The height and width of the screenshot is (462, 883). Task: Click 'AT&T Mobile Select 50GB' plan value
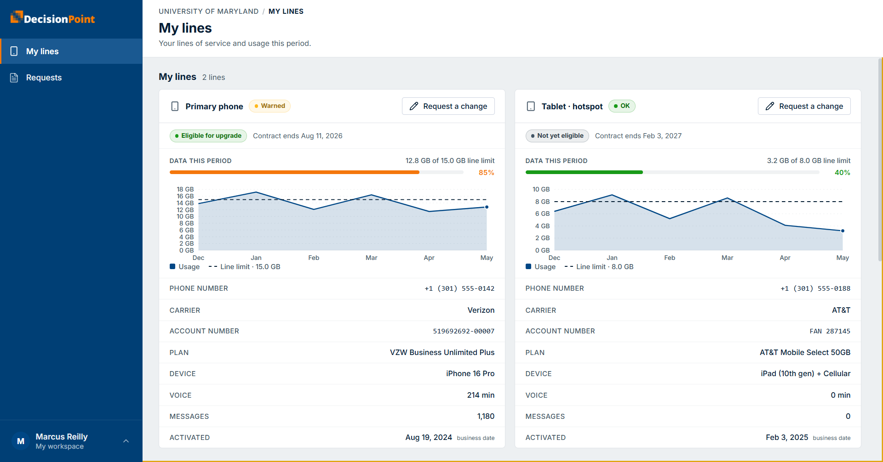805,352
